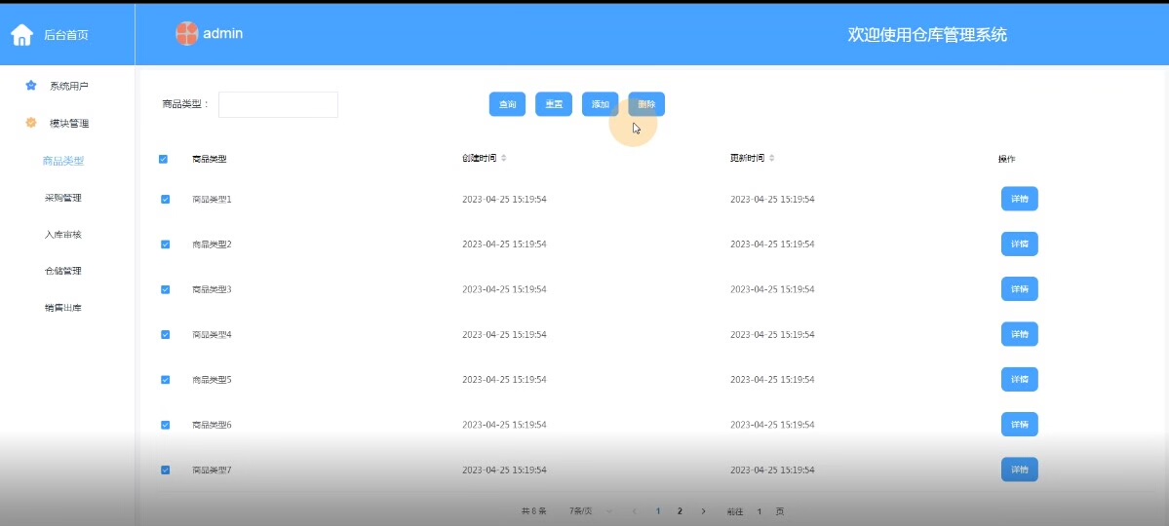Open 仓储管理 menu item
Screen dimensions: 1169x526
[63, 271]
